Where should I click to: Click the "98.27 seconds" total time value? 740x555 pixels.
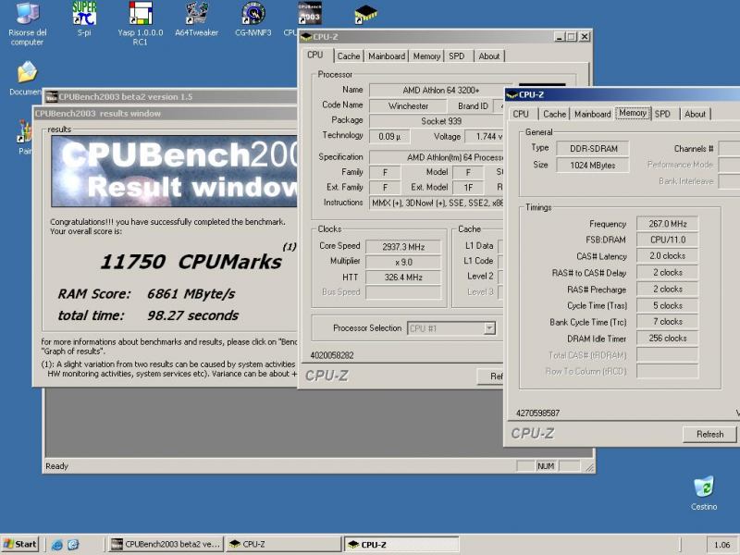(x=192, y=315)
